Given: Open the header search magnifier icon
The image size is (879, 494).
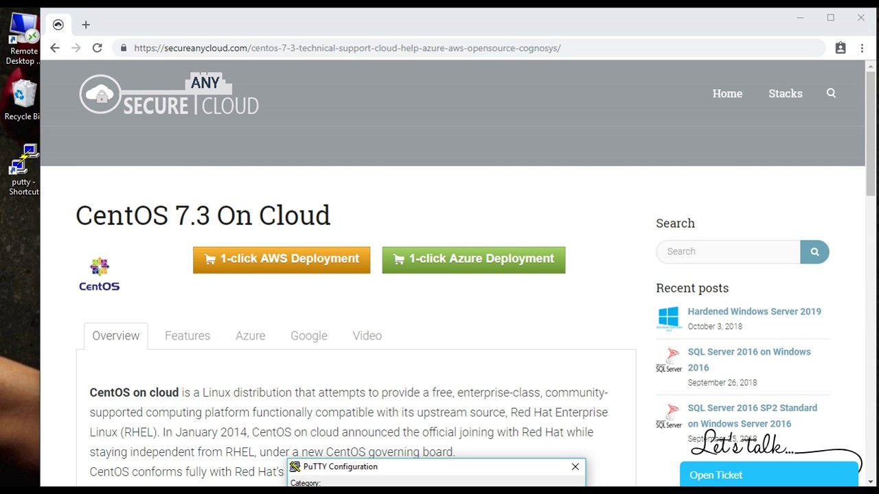Looking at the screenshot, I should coord(831,93).
